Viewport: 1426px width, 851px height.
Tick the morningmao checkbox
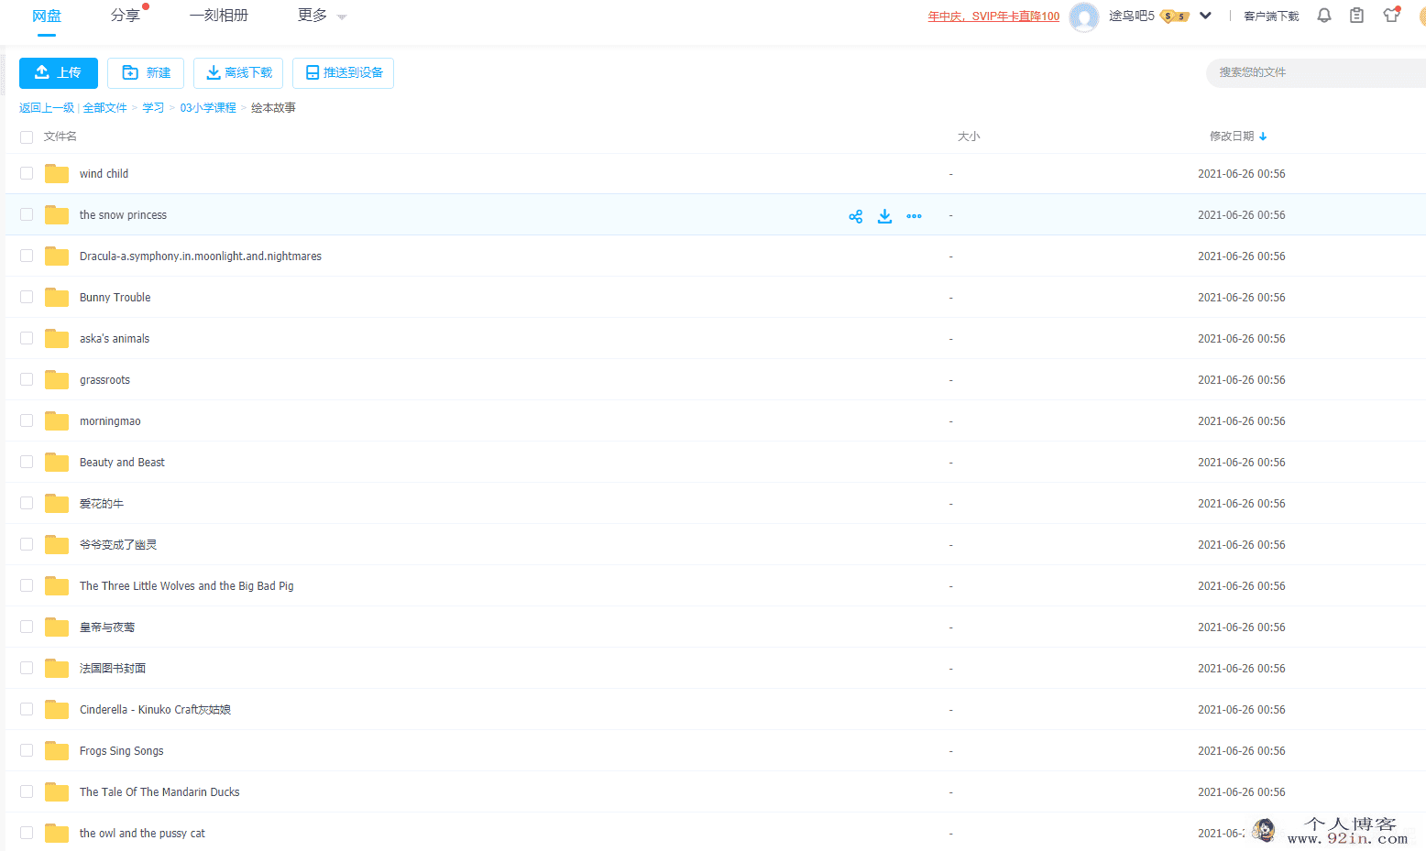click(x=27, y=420)
